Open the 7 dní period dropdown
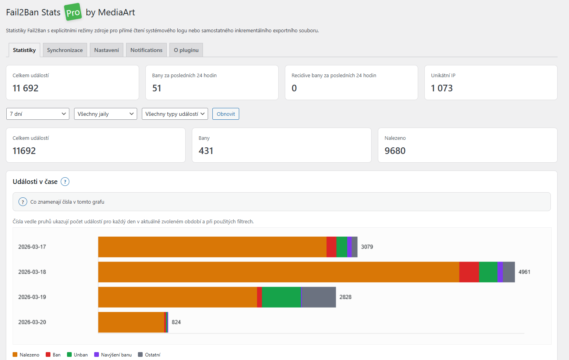569x360 pixels. (x=38, y=114)
